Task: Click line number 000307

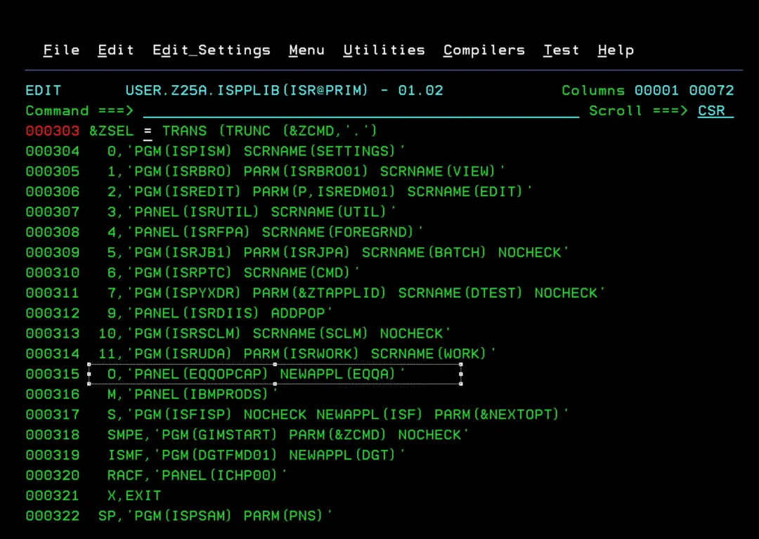Action: 52,212
